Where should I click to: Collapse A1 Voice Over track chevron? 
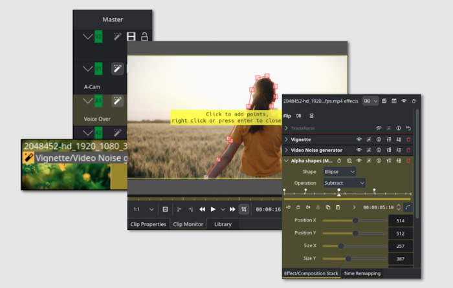click(x=87, y=101)
